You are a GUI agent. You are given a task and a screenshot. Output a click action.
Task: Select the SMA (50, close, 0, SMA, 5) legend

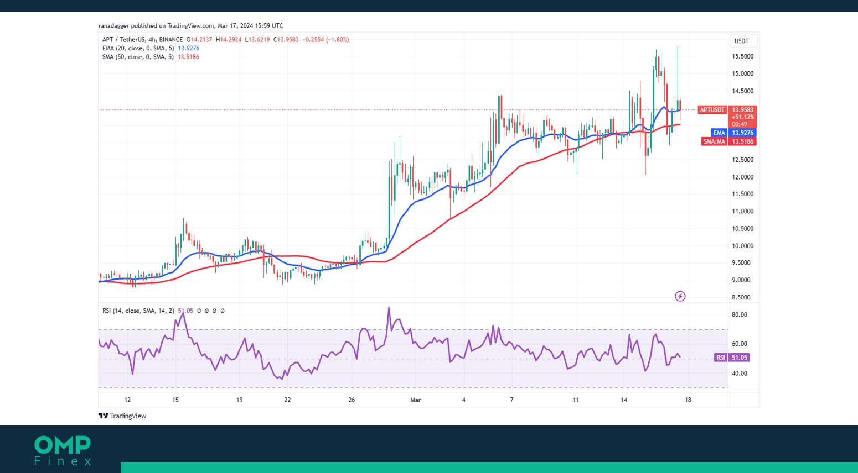pos(138,57)
